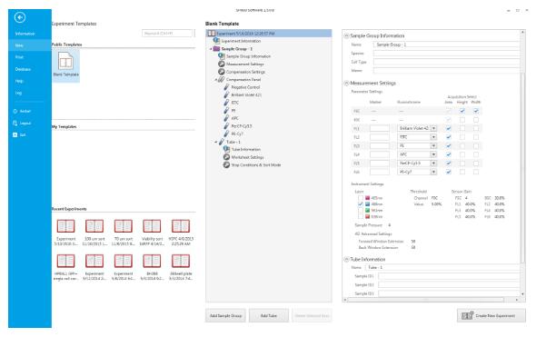The height and width of the screenshot is (337, 546).
Task: Open the Log menu item
Action: (18, 93)
